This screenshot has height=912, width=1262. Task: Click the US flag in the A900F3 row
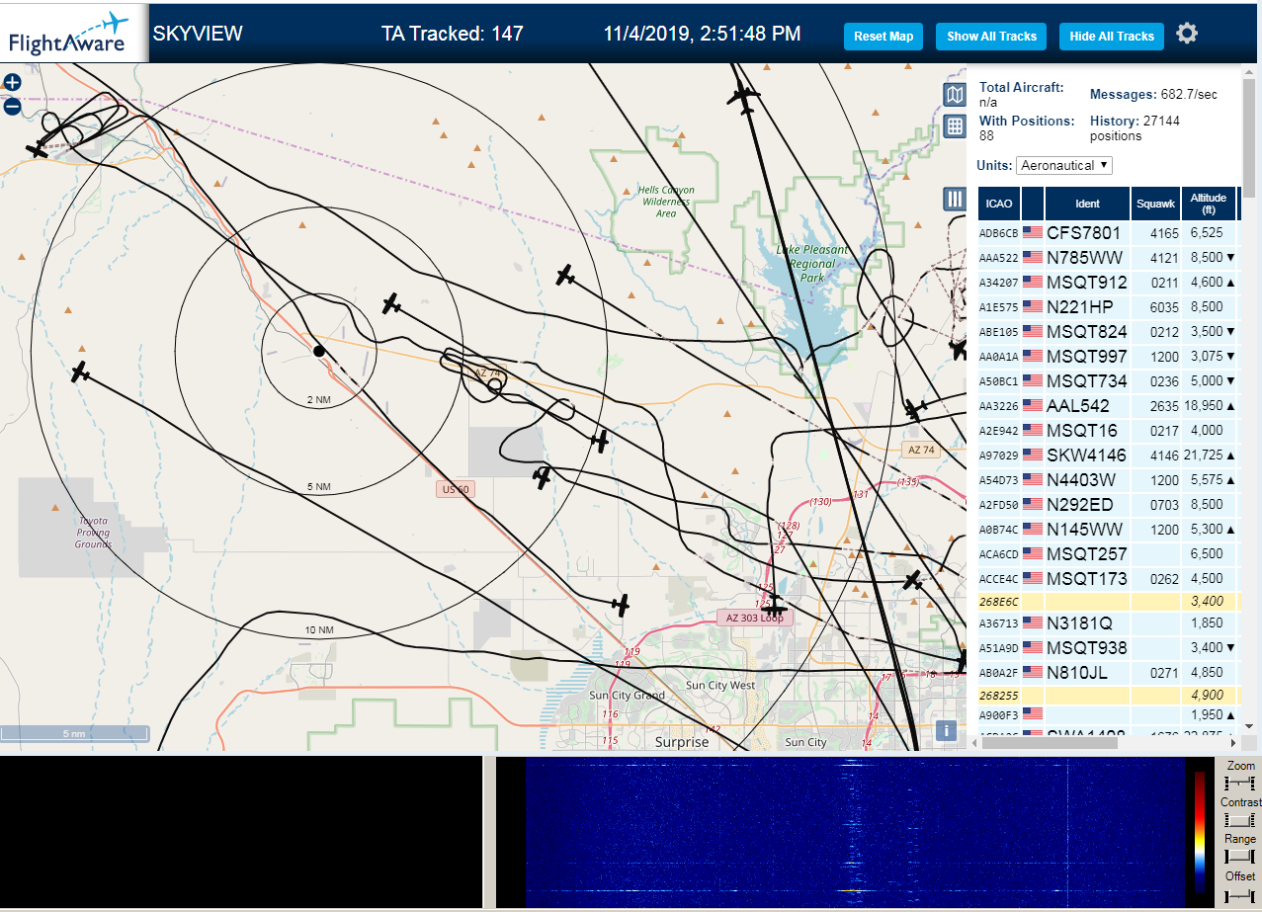(x=1033, y=712)
